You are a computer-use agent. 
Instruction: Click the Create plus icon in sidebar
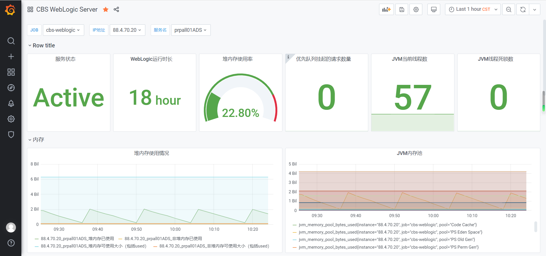11,56
